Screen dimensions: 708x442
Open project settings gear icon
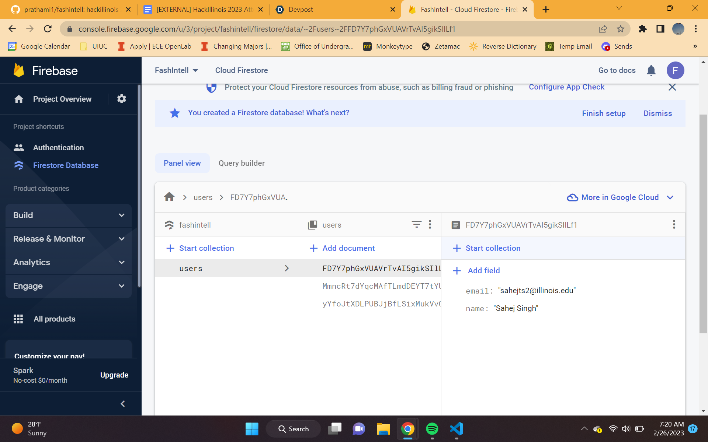[121, 99]
